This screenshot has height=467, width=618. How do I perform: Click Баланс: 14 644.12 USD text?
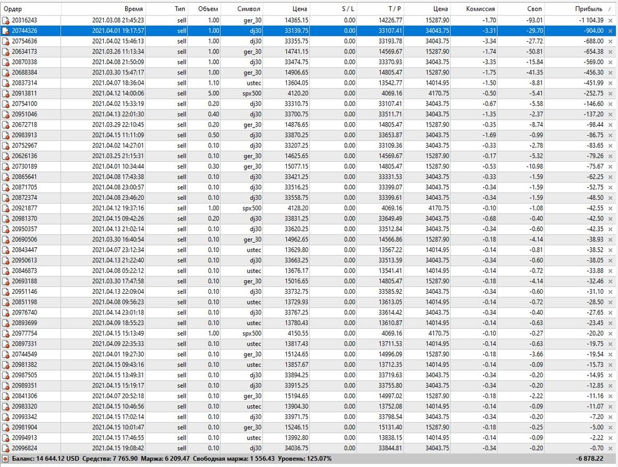[45, 459]
